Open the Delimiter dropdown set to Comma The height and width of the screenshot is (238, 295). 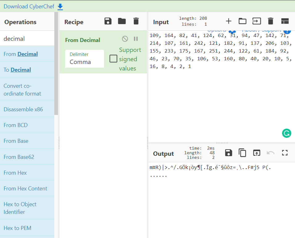(x=85, y=59)
